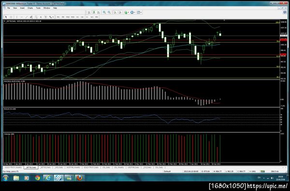290x191 pixels.
Task: Switch to M30 timeframe
Action: [72, 17]
